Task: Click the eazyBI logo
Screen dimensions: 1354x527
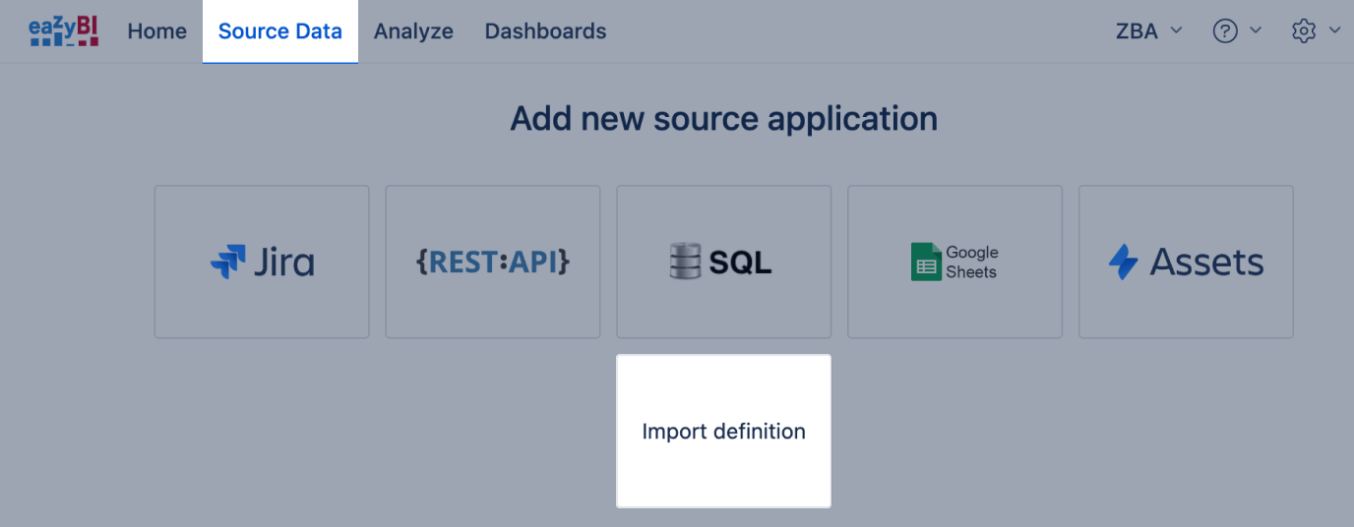Action: click(x=63, y=31)
